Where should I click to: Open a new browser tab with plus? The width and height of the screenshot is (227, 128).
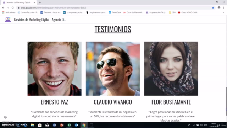[x=40, y=2]
